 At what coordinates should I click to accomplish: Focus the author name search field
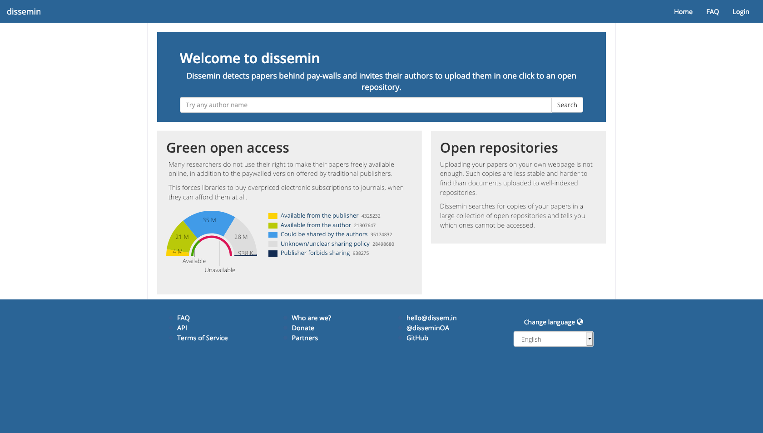pyautogui.click(x=366, y=105)
